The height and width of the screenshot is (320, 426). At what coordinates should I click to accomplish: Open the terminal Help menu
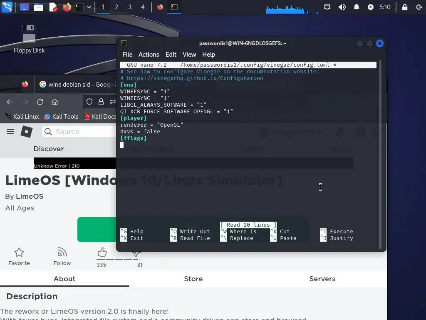pos(208,55)
